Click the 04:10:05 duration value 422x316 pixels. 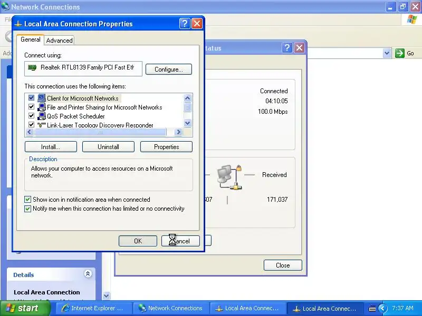[276, 101]
